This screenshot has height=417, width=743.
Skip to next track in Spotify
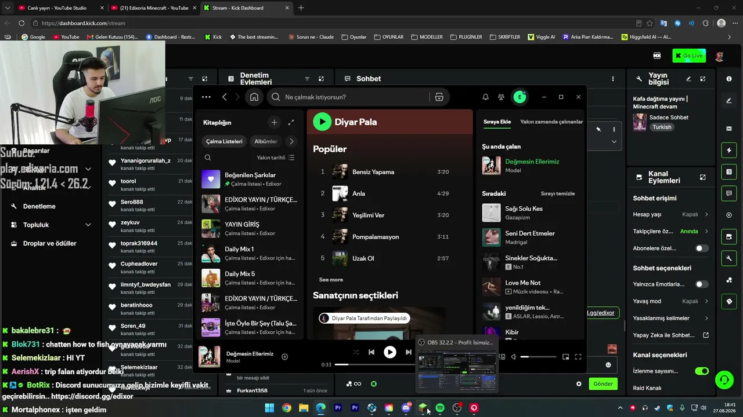click(409, 352)
